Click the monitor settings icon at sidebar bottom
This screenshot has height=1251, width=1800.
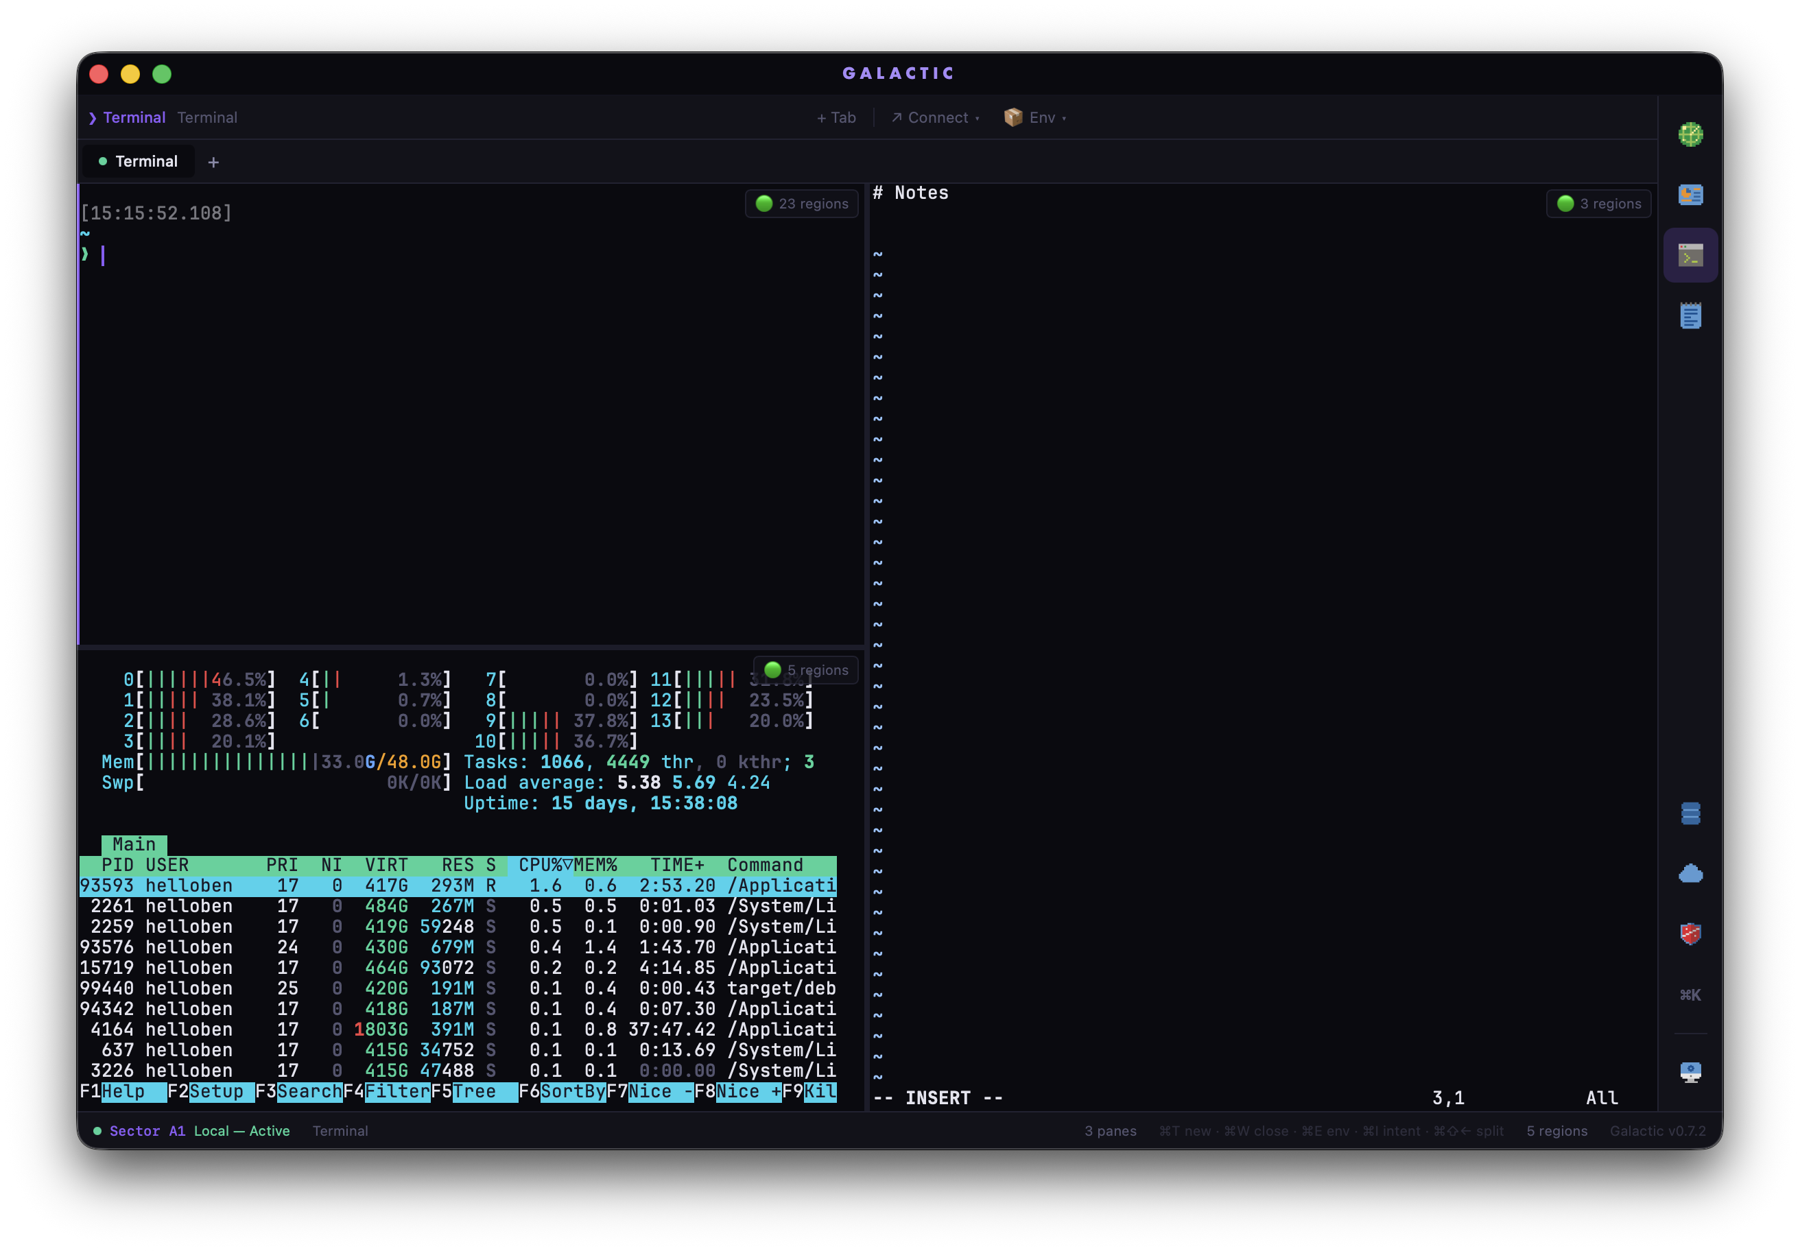1690,1071
